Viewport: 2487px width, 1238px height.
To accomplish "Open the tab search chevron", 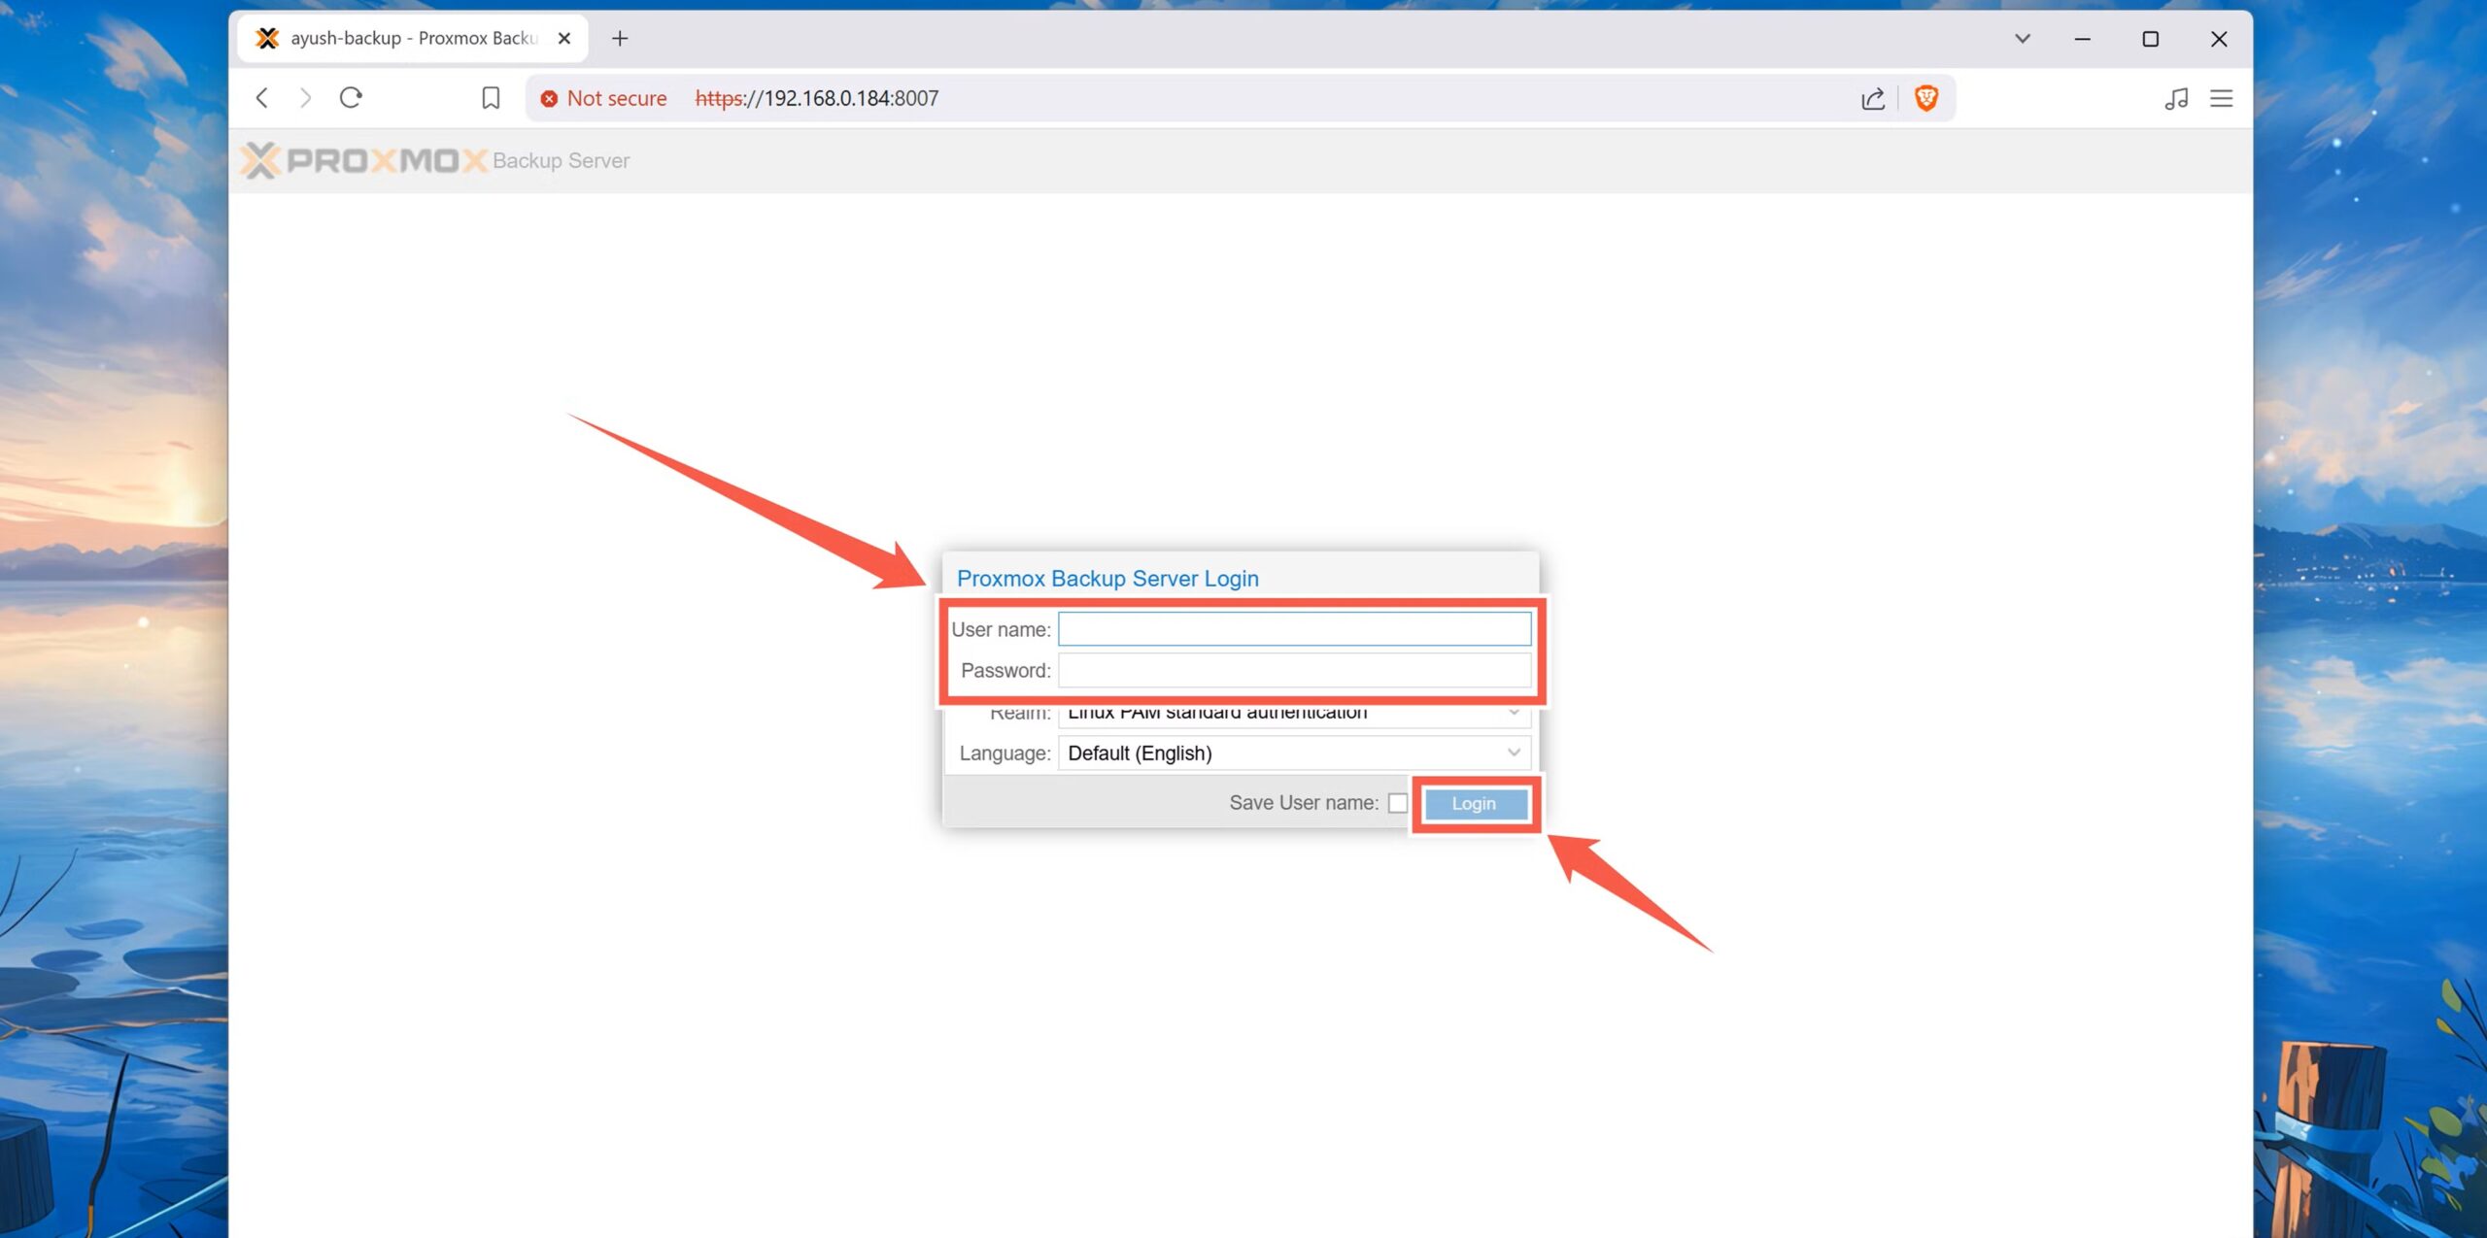I will [2022, 39].
